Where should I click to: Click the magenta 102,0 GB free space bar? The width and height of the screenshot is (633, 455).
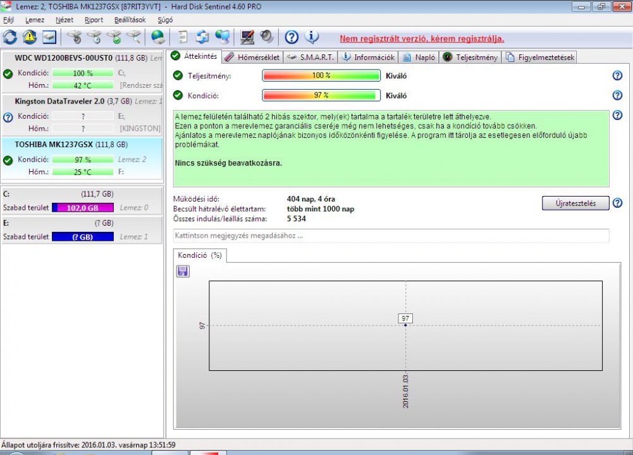(83, 208)
